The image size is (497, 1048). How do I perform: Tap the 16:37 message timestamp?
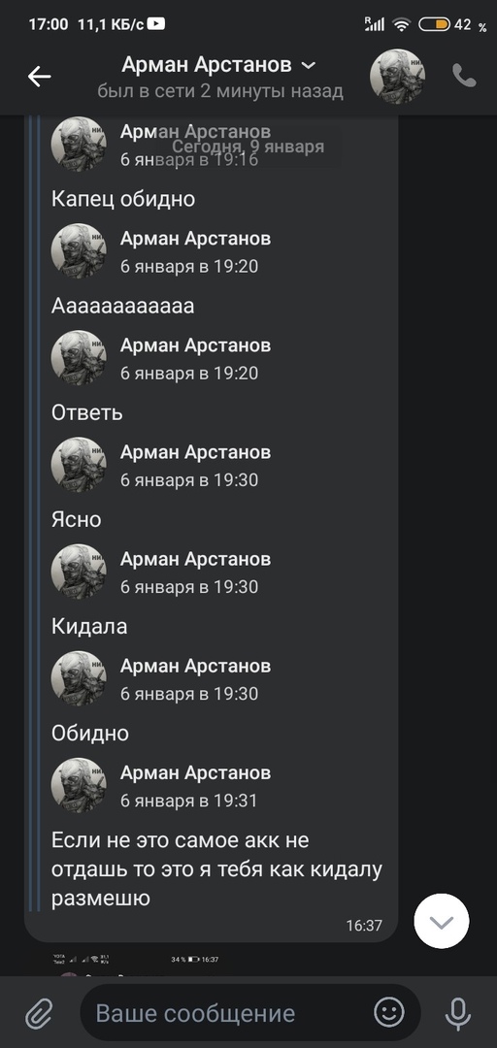click(x=364, y=926)
